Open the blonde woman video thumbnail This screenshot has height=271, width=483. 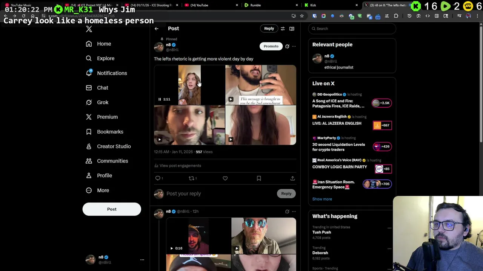tap(189, 85)
